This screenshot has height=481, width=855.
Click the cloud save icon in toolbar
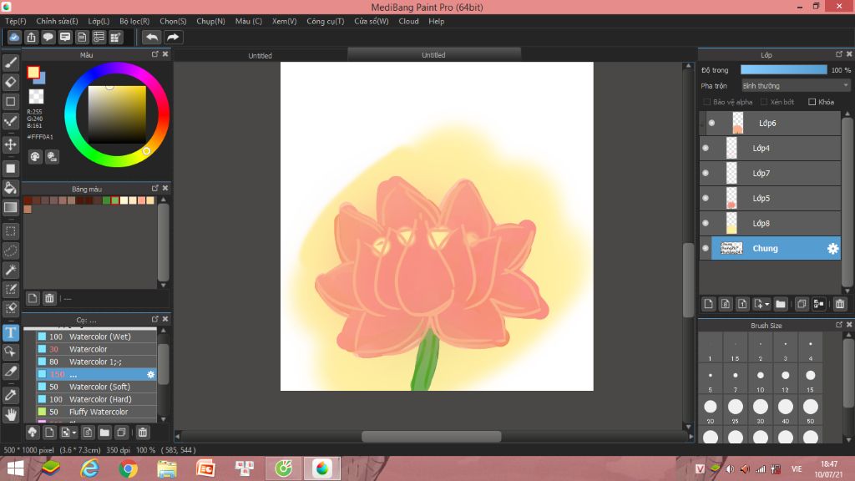[x=14, y=37]
